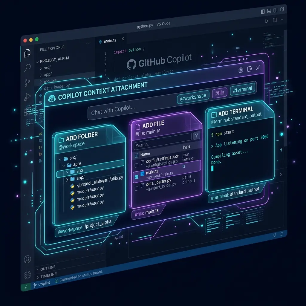Click the Copilot panel dock layout icon

[250, 69]
